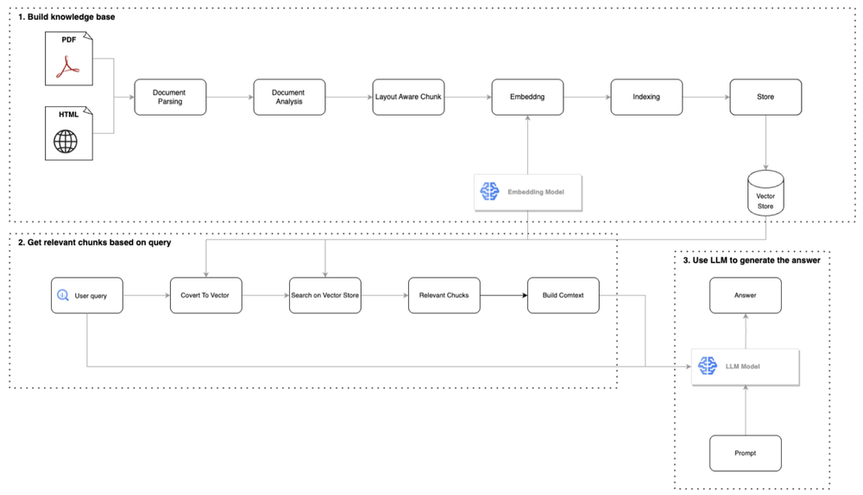Click the 'User query' label text
Viewport: 863px width, 495px height.
(91, 296)
